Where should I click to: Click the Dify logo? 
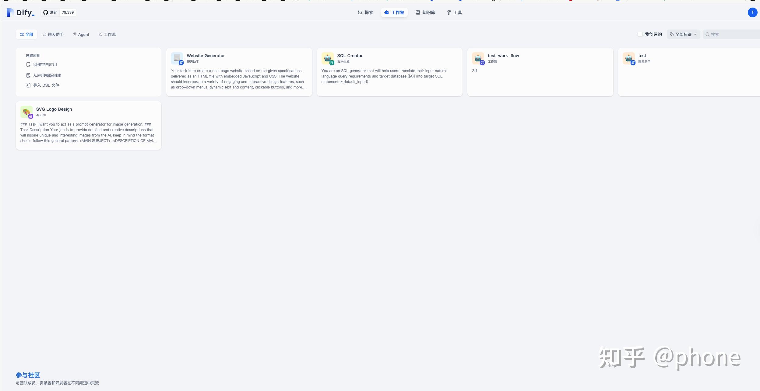(x=20, y=12)
